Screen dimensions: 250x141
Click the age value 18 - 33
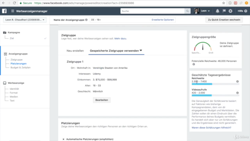click(97, 85)
